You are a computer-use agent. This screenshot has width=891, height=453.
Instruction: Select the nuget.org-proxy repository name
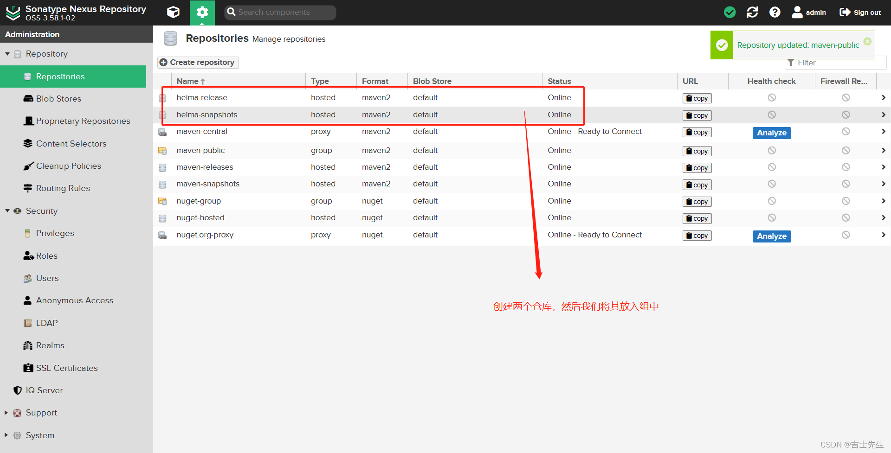click(205, 235)
